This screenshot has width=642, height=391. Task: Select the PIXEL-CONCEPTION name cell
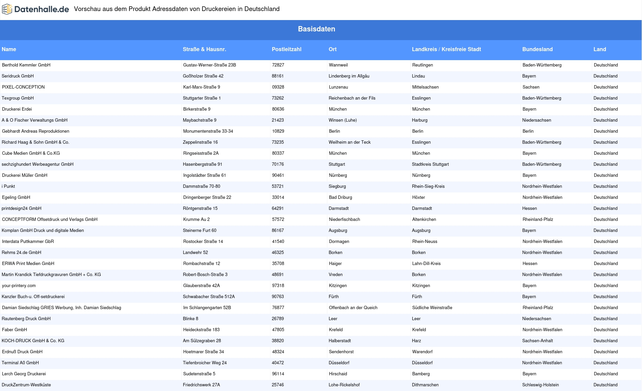click(x=23, y=87)
